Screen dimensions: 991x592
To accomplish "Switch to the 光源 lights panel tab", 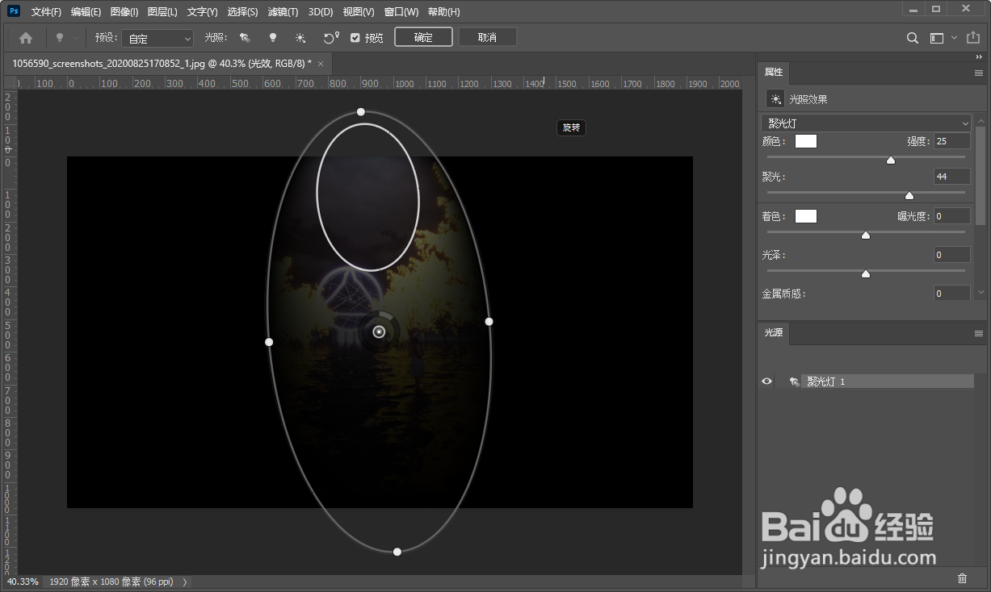I will [774, 332].
